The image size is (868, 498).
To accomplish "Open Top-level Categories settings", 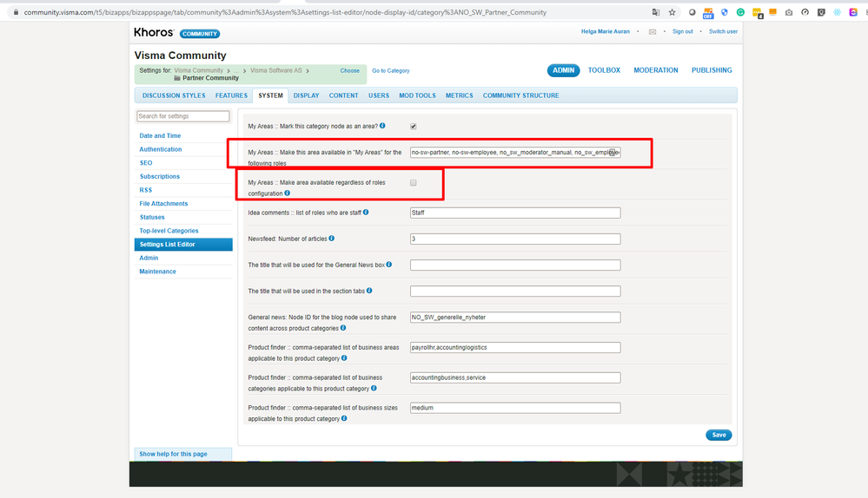I will click(x=169, y=231).
